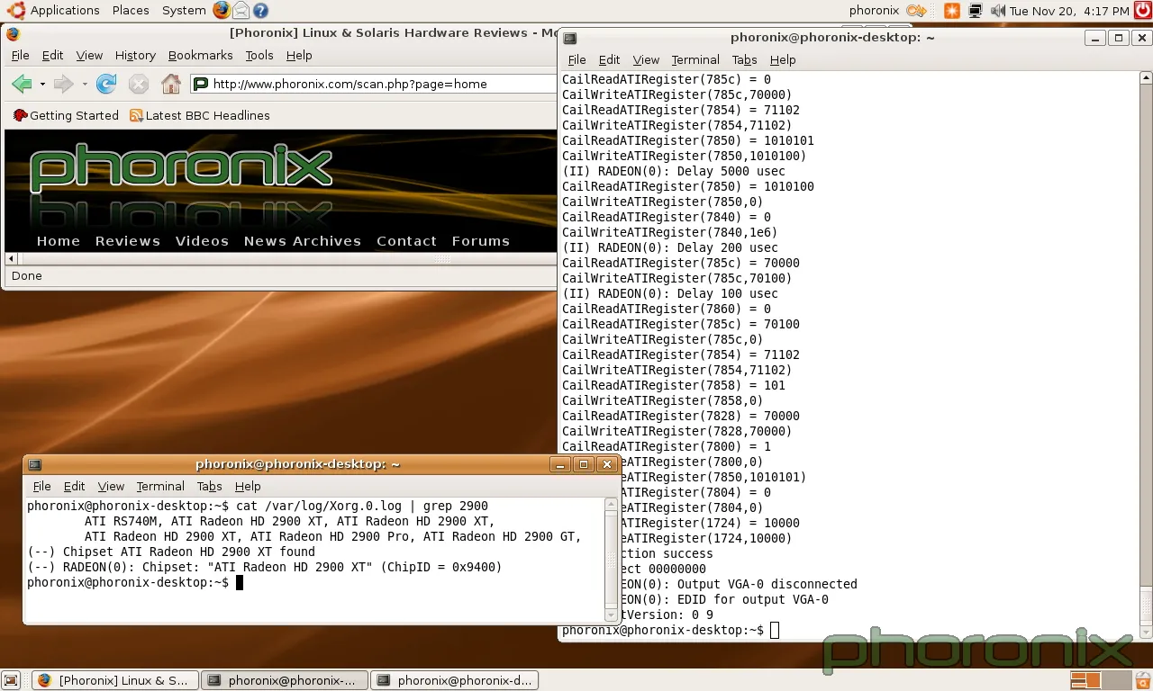Screen dimensions: 1153x691
Task: Open Tabs menu in small terminal window
Action: tap(209, 486)
